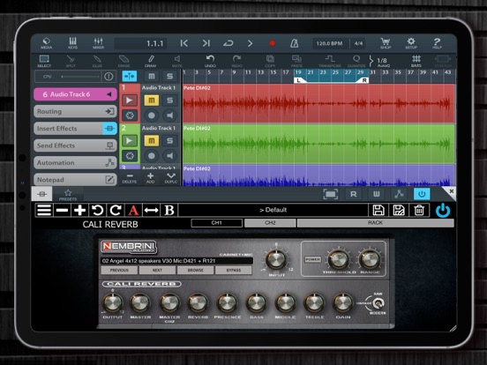Image resolution: width=487 pixels, height=365 pixels.
Task: Expand the Routing section
Action: tap(75, 111)
